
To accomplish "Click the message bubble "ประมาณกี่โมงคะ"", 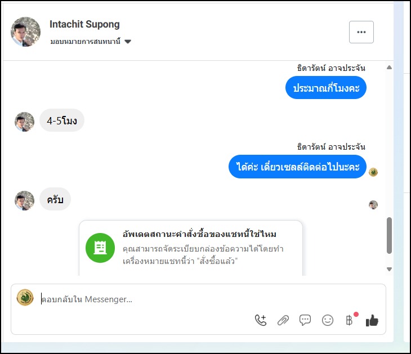I will [x=326, y=88].
